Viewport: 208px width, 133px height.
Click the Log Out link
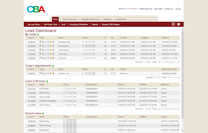pos(178,9)
